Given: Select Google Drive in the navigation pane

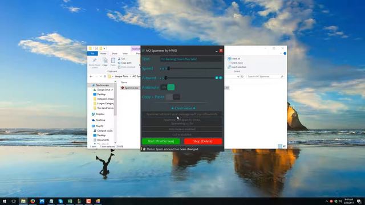Looking at the screenshot, I should click(103, 90).
